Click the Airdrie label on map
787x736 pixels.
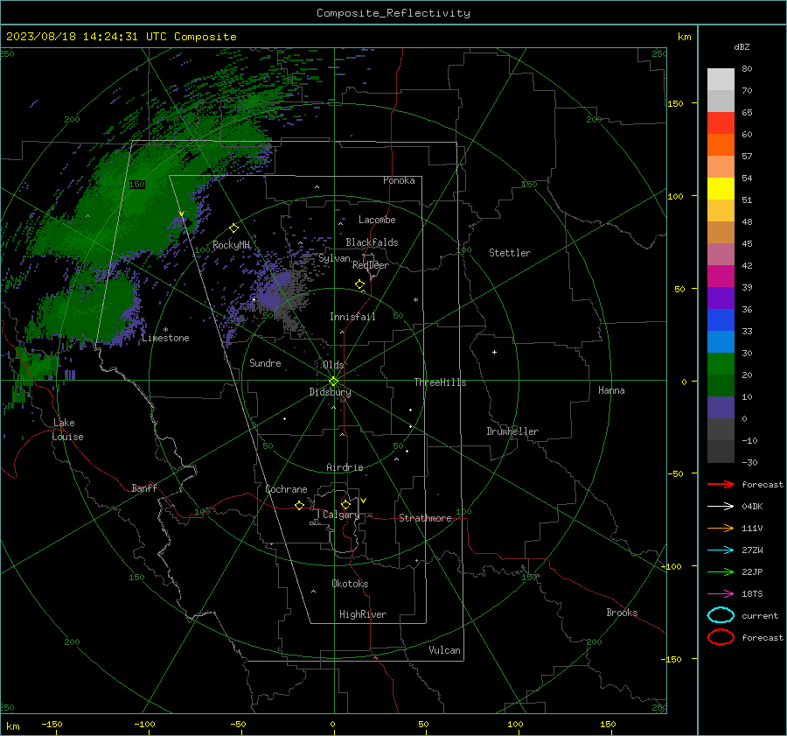click(345, 467)
